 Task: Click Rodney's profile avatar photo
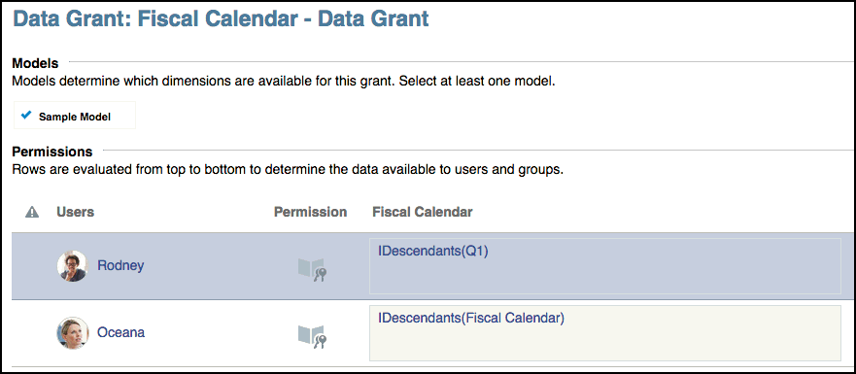(72, 266)
